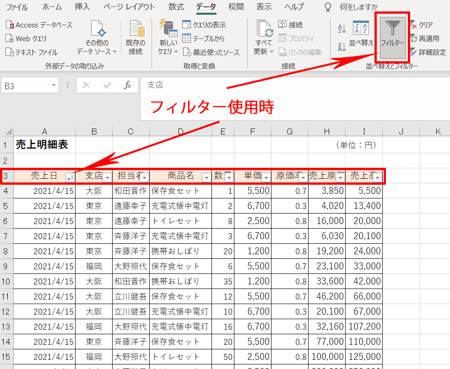Click the 詳細設定 advanced filter button
Viewport: 450px width, 369px height.
tap(427, 52)
